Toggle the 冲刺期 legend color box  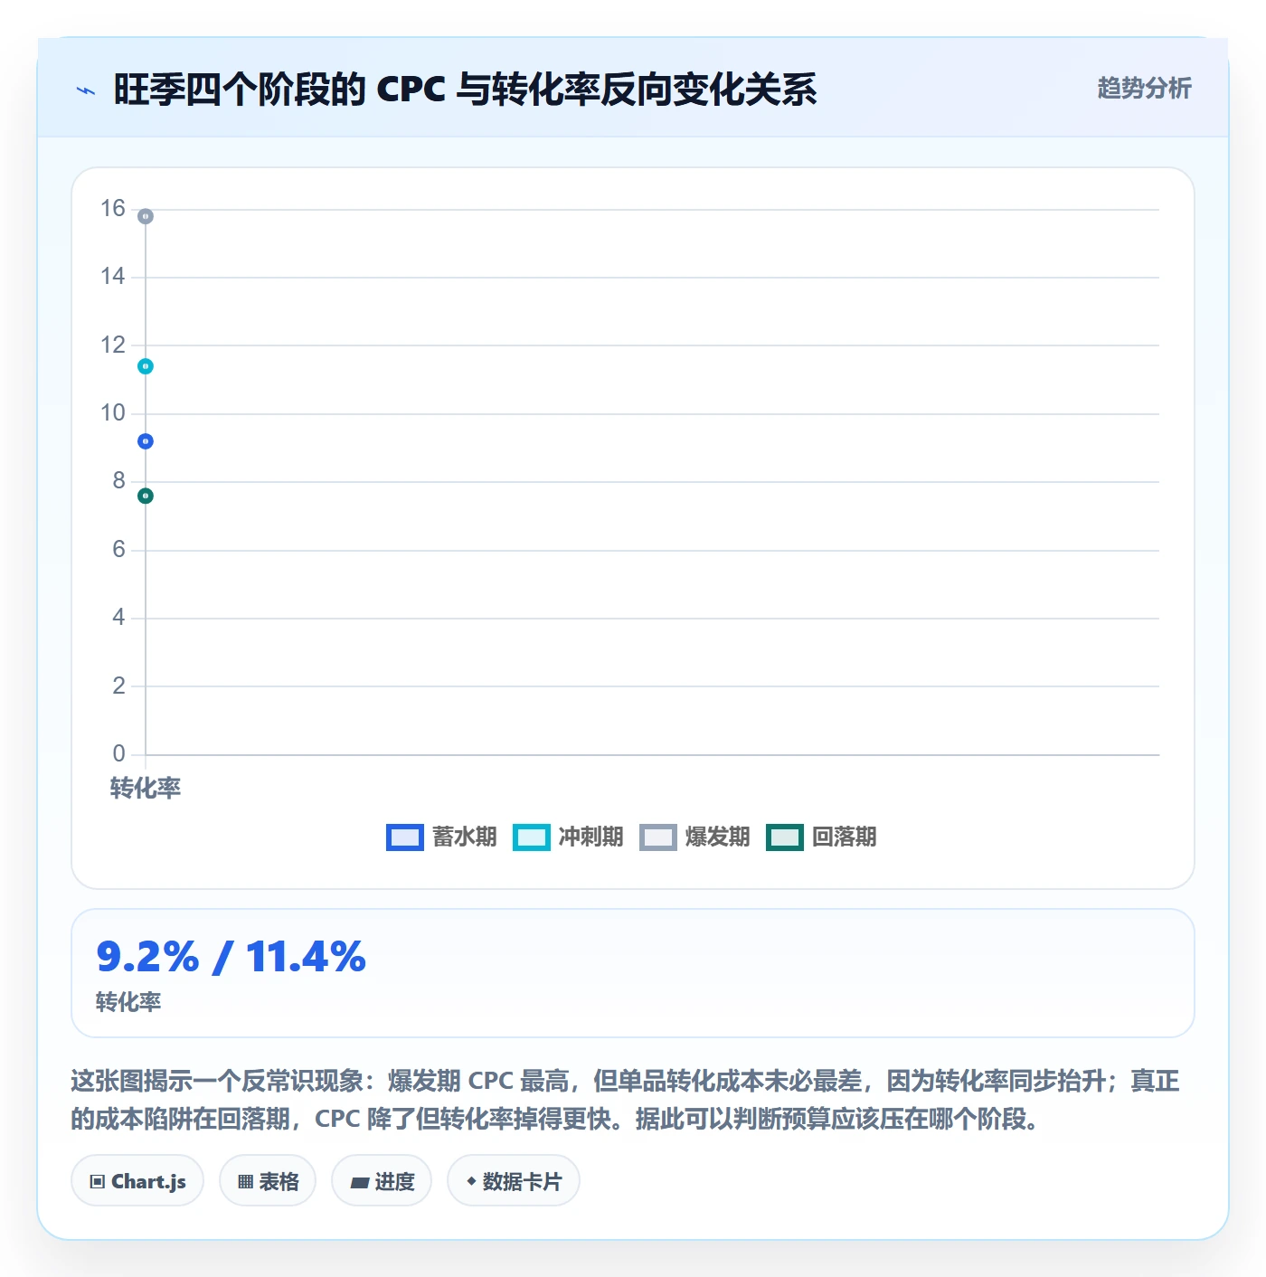[531, 837]
